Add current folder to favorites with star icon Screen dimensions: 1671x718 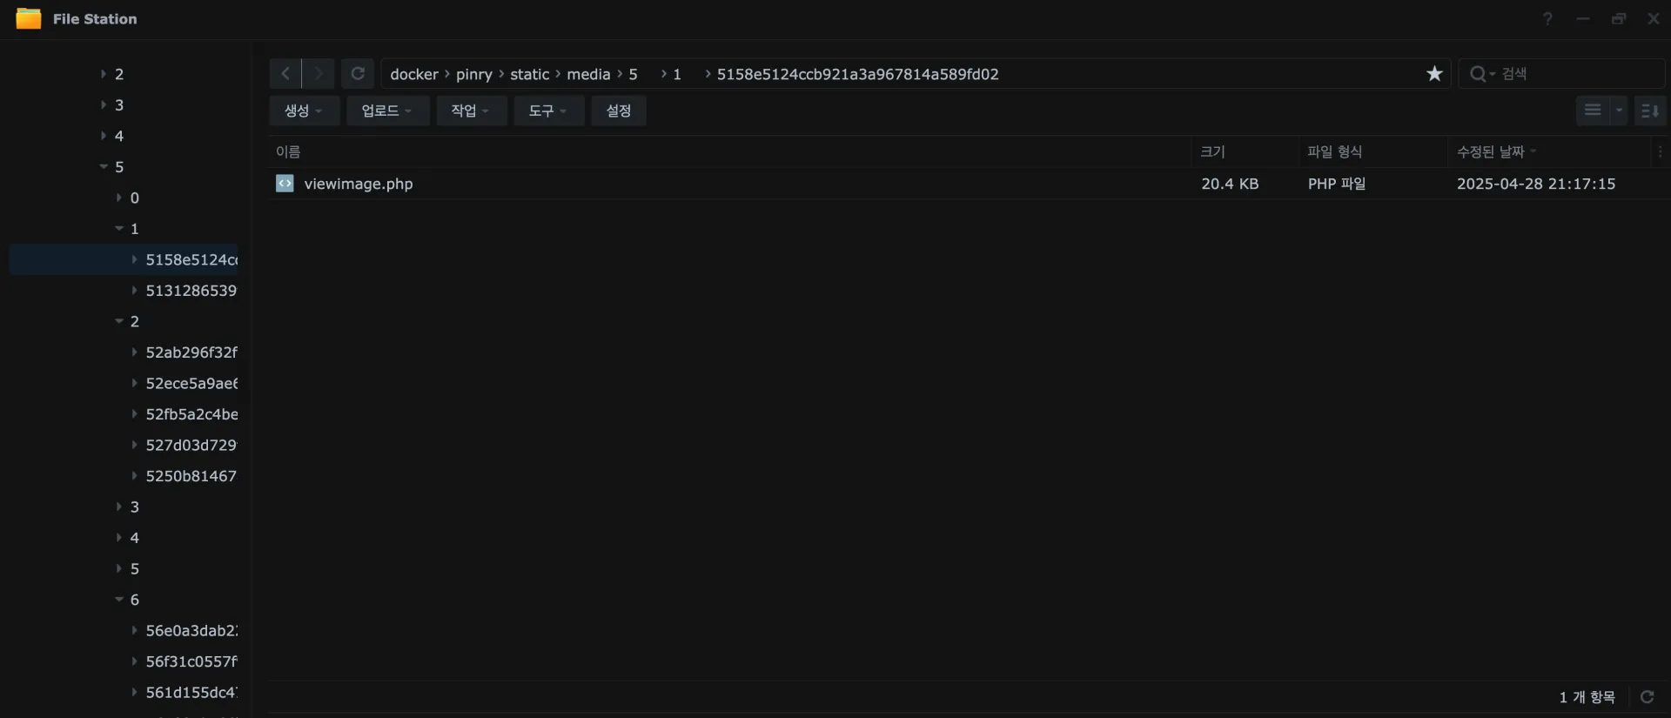(1434, 74)
